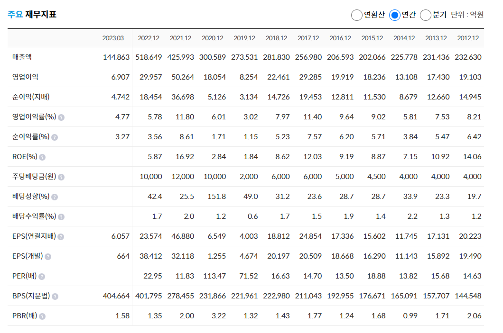Open help icon next to 배당성향(%)

coord(55,197)
